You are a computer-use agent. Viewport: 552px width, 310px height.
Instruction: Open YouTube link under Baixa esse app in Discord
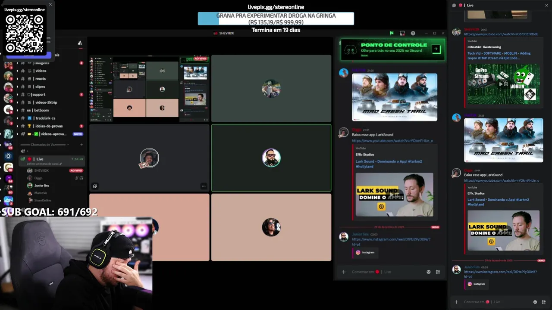pyautogui.click(x=392, y=141)
